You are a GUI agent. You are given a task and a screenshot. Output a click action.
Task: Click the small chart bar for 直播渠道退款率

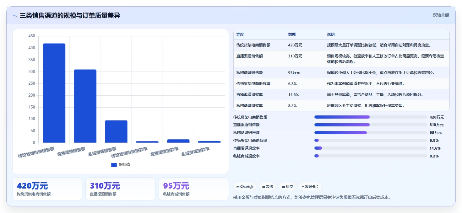point(178,141)
